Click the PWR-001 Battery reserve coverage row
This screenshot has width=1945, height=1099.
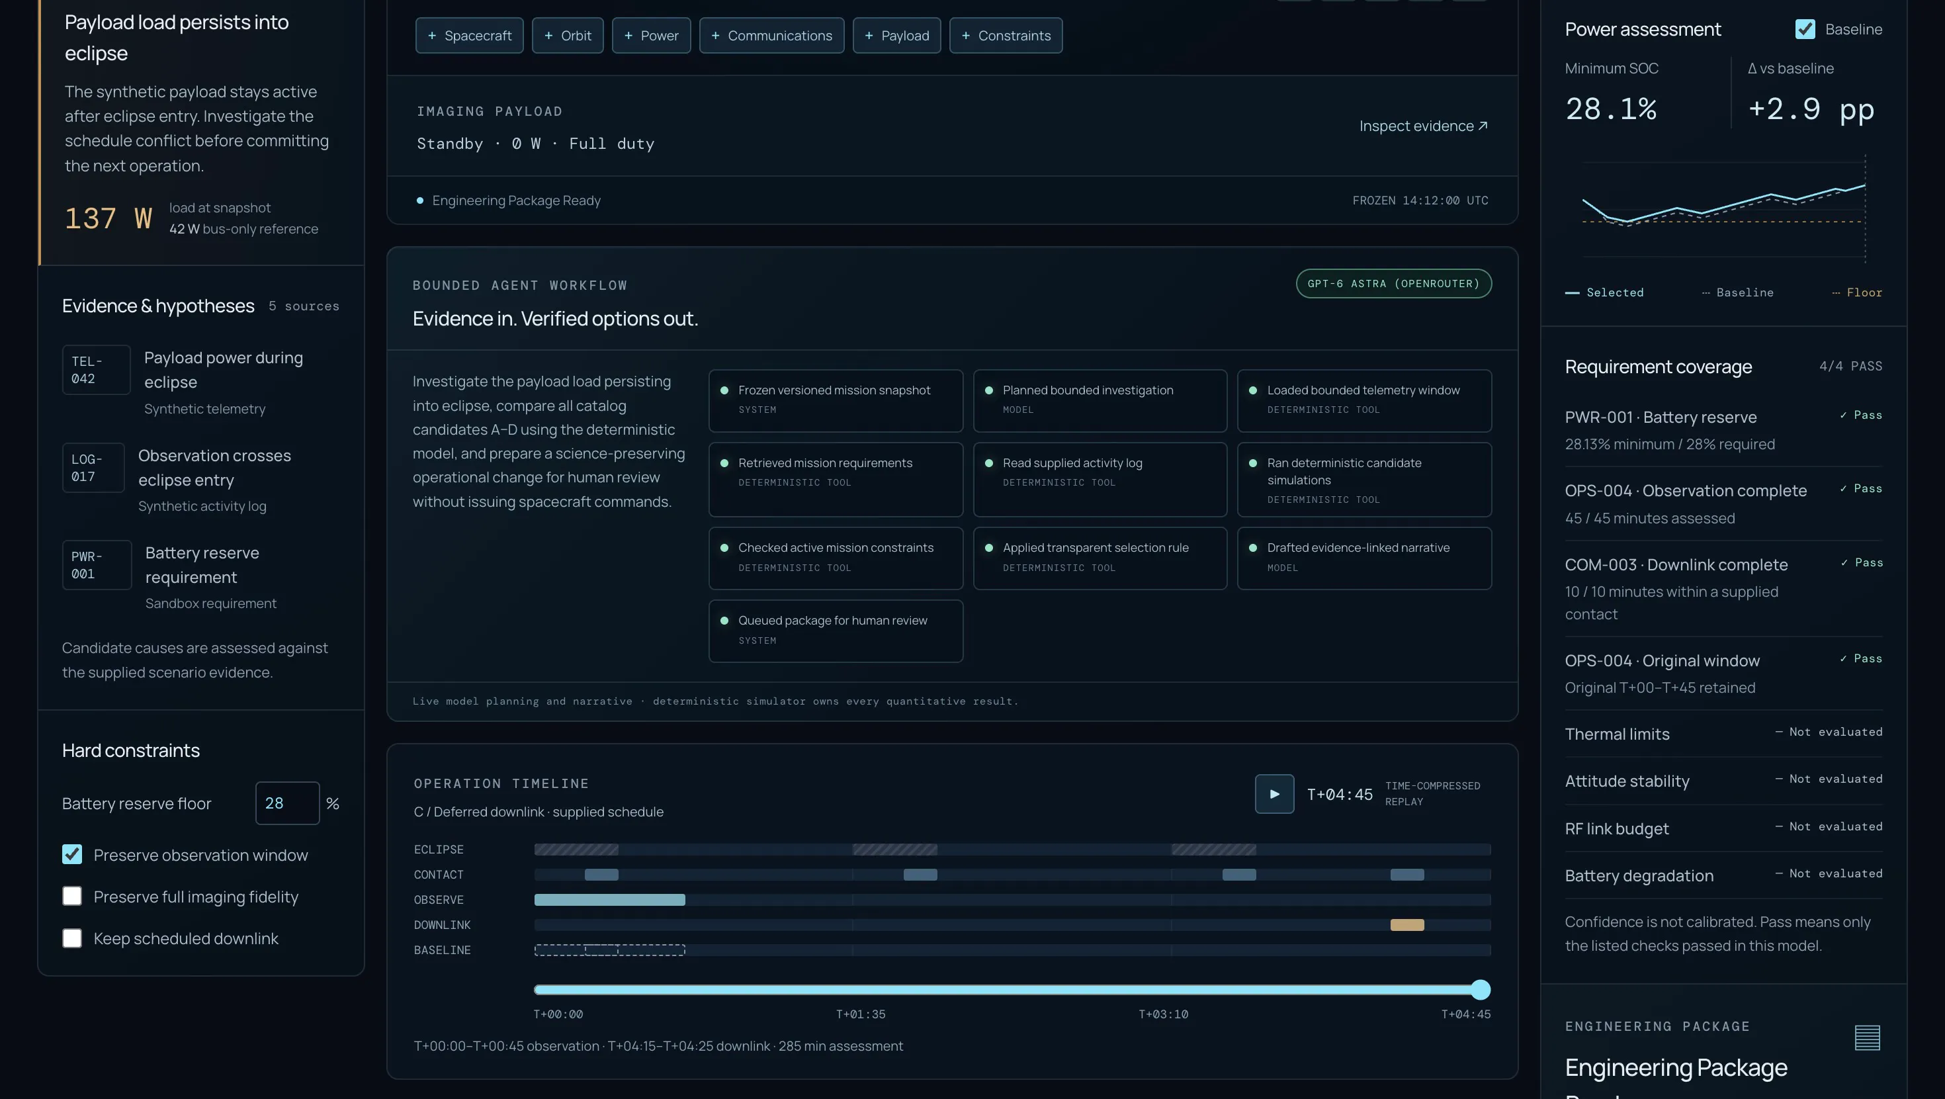pyautogui.click(x=1723, y=431)
